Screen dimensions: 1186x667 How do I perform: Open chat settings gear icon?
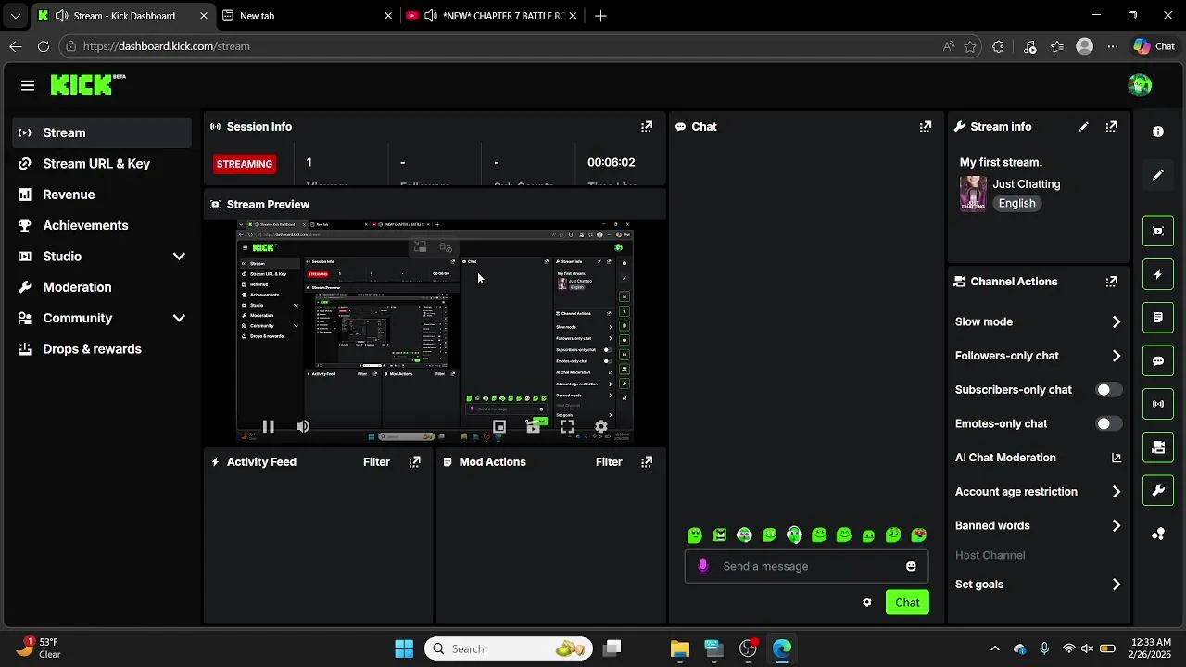(x=867, y=602)
